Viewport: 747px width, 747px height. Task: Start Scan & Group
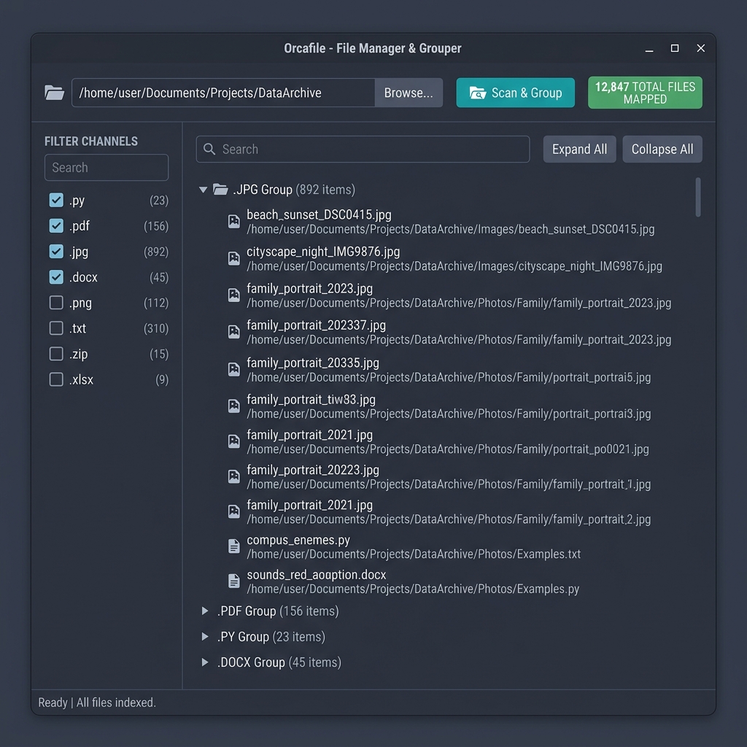516,93
